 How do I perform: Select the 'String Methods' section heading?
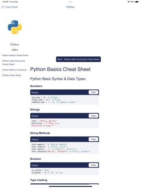tap(40, 133)
